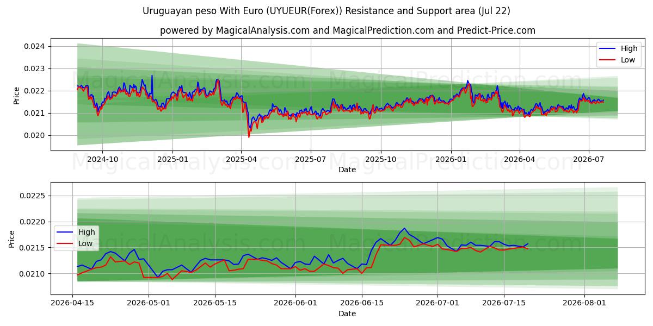Click the '2026-08-01' date tick label
The image size is (653, 326).
click(x=584, y=303)
